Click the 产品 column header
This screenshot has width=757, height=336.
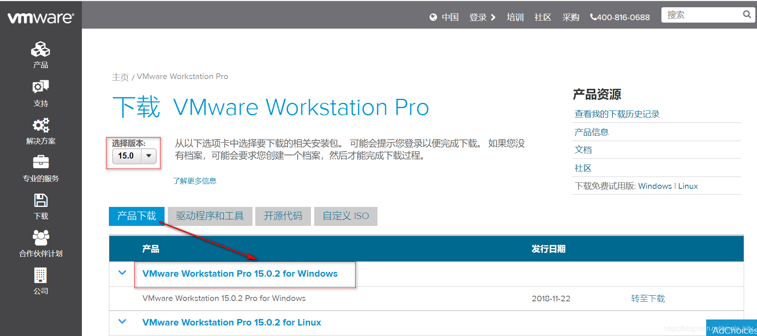[x=150, y=249]
